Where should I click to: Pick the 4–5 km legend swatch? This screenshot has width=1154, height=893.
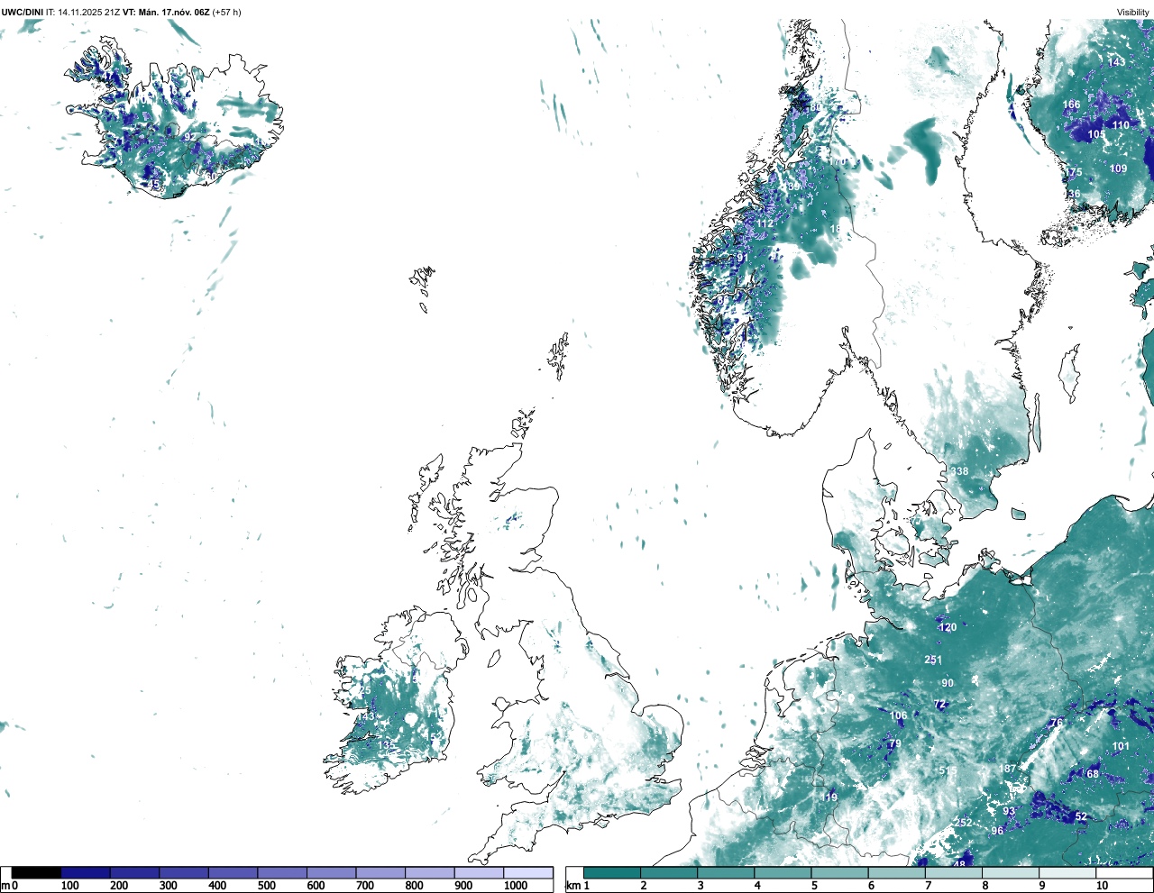(782, 872)
